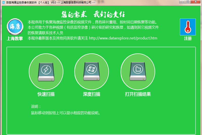This screenshot has height=135, width=202.
Task: Click the red key 注册 register icon
Action: point(188,27)
